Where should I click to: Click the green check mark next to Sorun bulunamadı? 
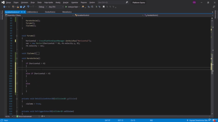(x=17, y=117)
